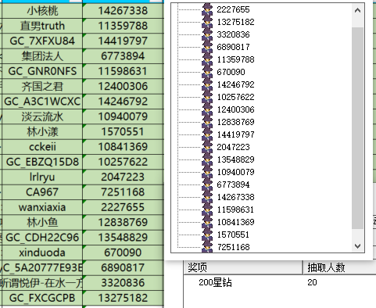The width and height of the screenshot is (376, 308).
Task: Click the avatar icon beside 13548829
Action: click(207, 159)
